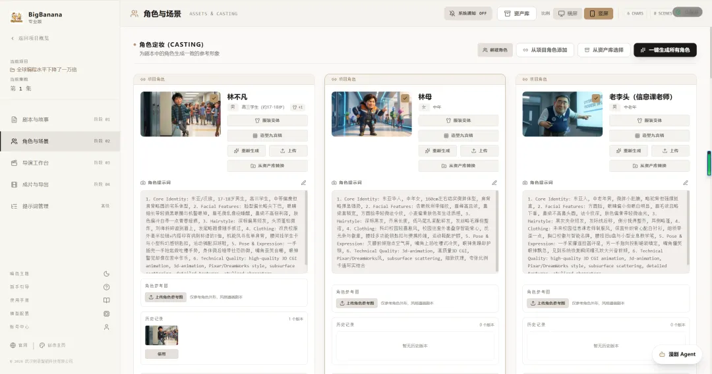712x374 pixels.
Task: Click 服装变体 for 老李头
Action: pos(649,120)
